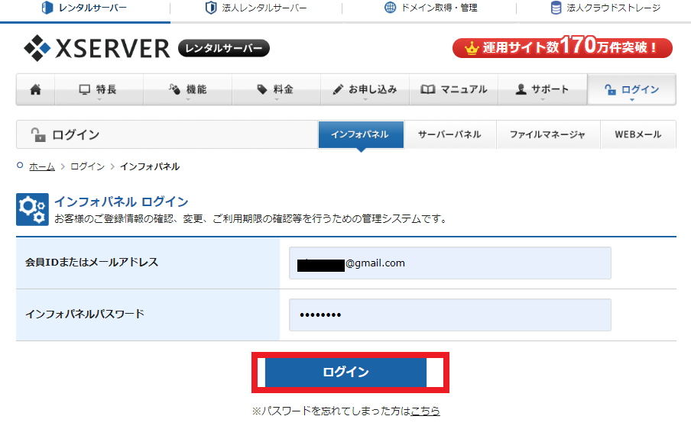Click the globe icon for ドメイン取得・管理
Screen dimensions: 691x442
click(x=391, y=8)
